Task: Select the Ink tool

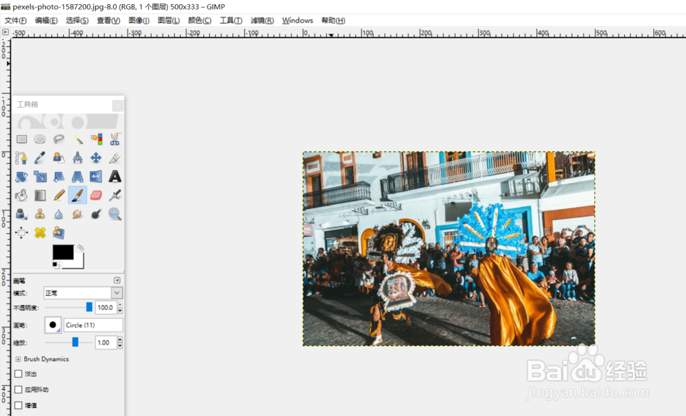Action: tap(21, 214)
